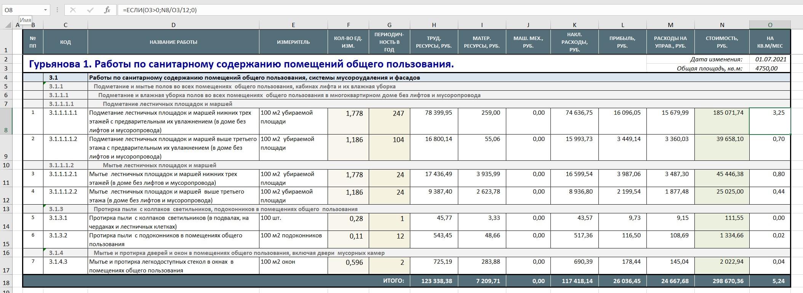This screenshot has width=803, height=293.
Task: Click the Cancel formula entry icon
Action: 73,10
